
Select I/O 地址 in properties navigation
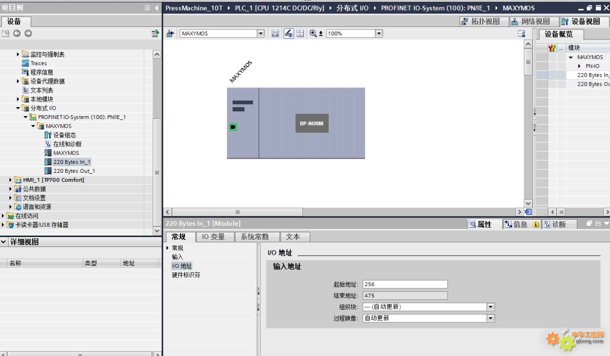(x=182, y=266)
